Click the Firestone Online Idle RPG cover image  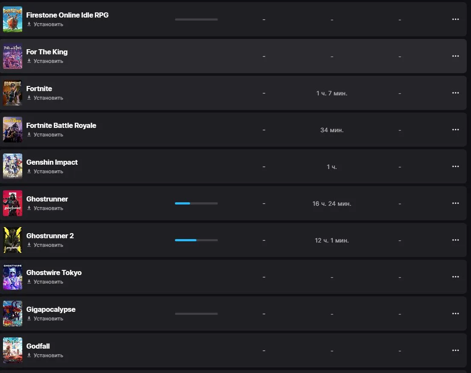(12, 19)
